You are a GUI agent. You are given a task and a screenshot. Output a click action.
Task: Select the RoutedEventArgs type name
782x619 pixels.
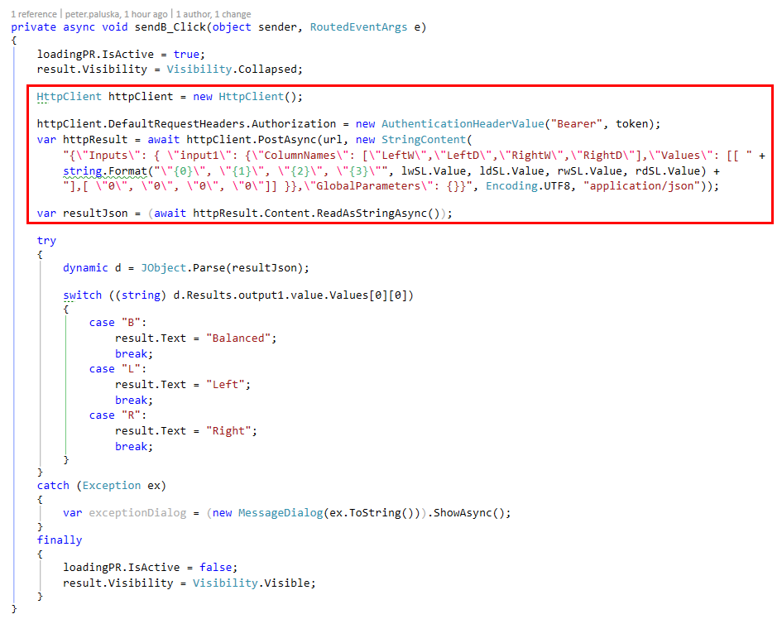click(x=358, y=27)
